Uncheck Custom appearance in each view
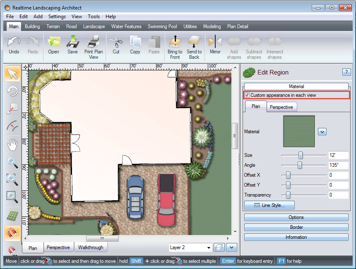Image resolution: width=356 pixels, height=269 pixels. 247,95
